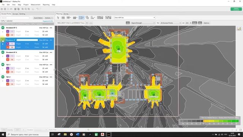Click the notes icon at map top-right corner

pyautogui.click(x=239, y=29)
